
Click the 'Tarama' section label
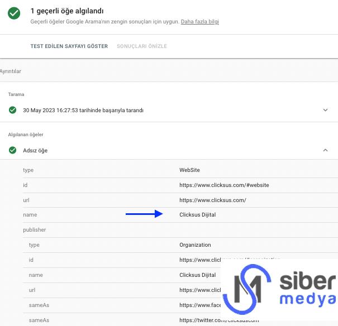click(16, 94)
